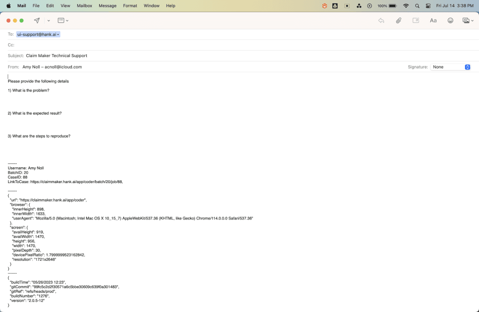This screenshot has height=312, width=479.
Task: Open the emoji picker smiley icon
Action: 450,21
